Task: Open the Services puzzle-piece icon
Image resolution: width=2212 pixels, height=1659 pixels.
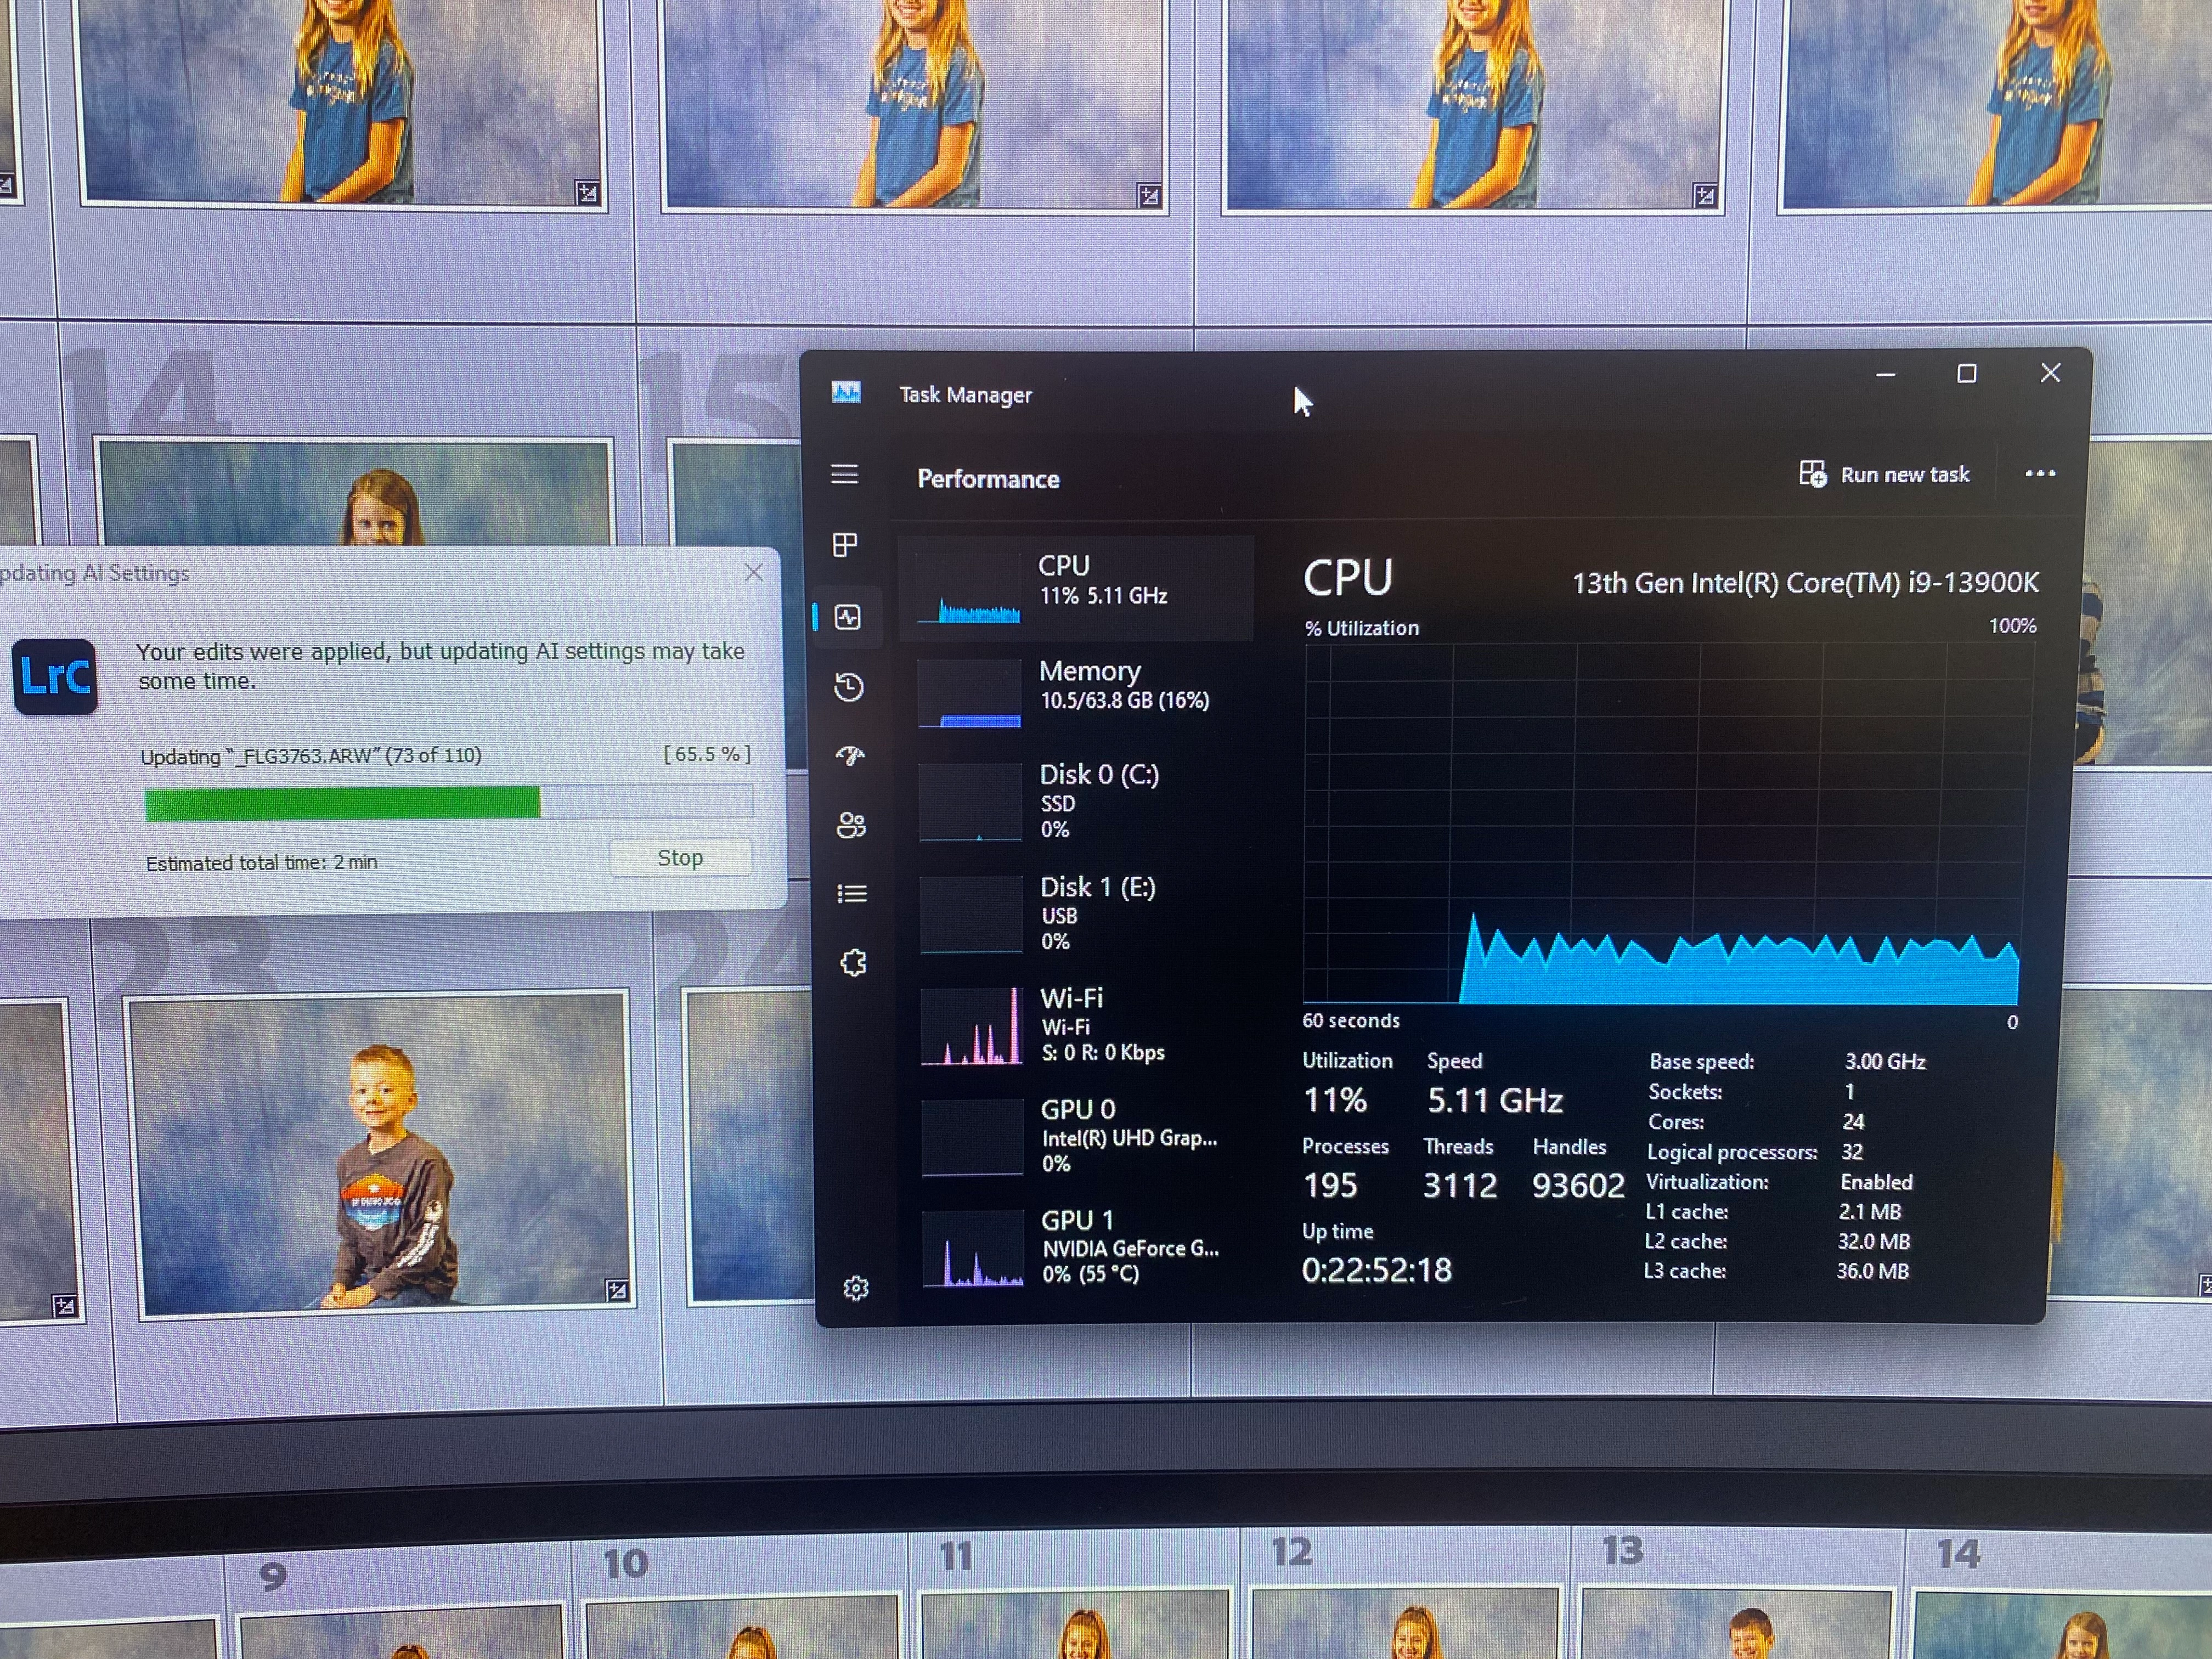Action: tap(853, 962)
